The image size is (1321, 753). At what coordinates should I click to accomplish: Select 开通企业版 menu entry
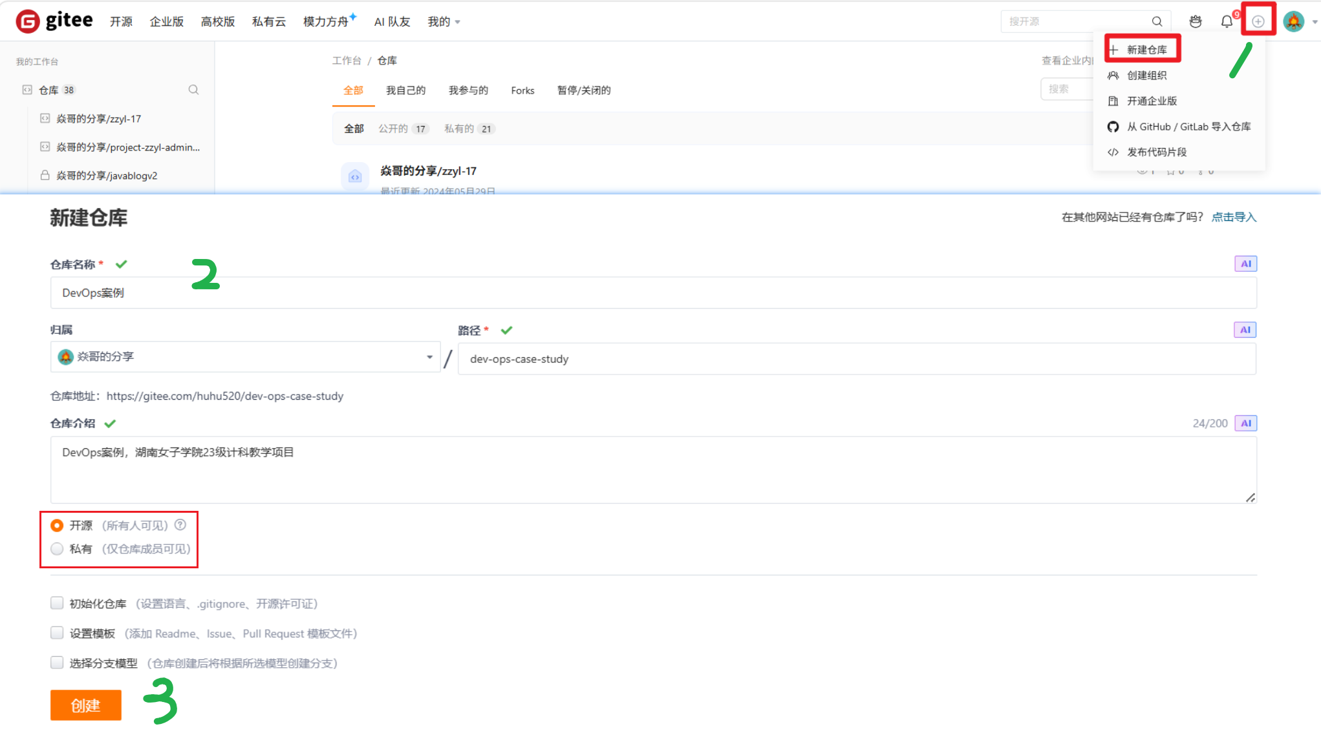tap(1152, 101)
